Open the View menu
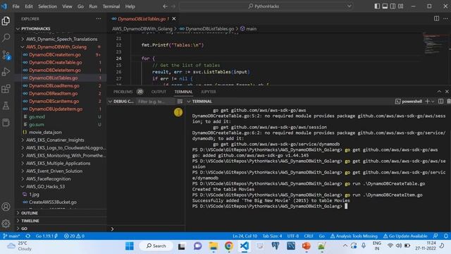Image resolution: width=451 pixels, height=254 pixels. tap(68, 6)
